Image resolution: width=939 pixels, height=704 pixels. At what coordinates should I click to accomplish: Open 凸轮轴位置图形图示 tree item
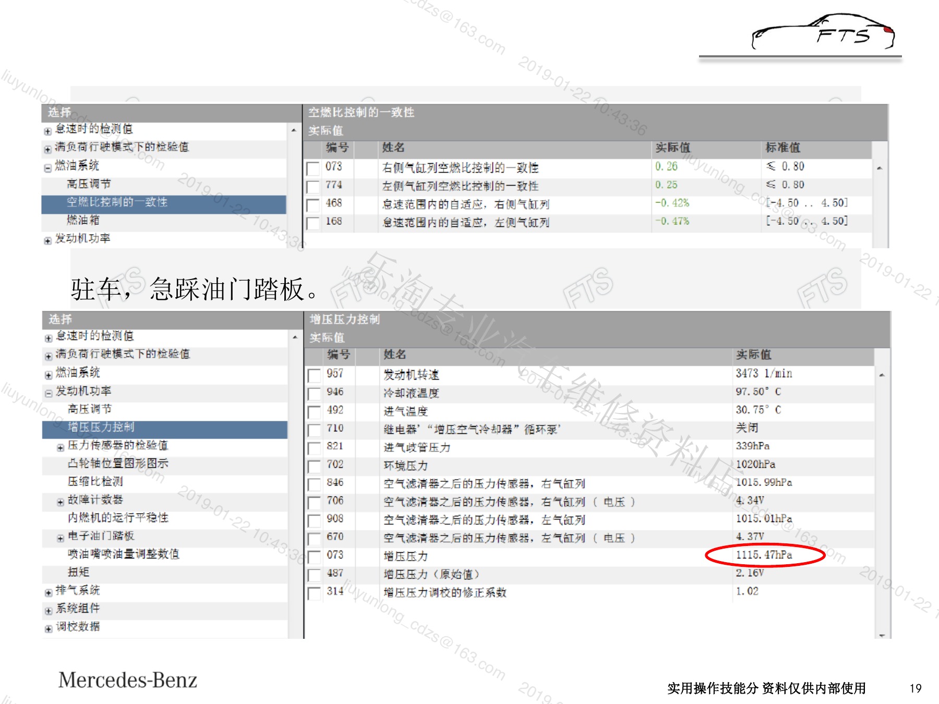[118, 464]
